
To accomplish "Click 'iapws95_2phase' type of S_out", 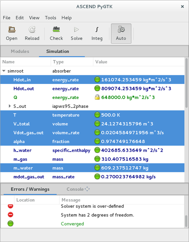I will point(70,106).
